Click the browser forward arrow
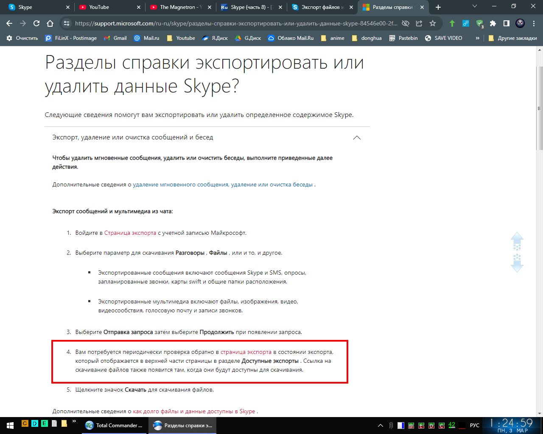The image size is (543, 434). (x=23, y=24)
